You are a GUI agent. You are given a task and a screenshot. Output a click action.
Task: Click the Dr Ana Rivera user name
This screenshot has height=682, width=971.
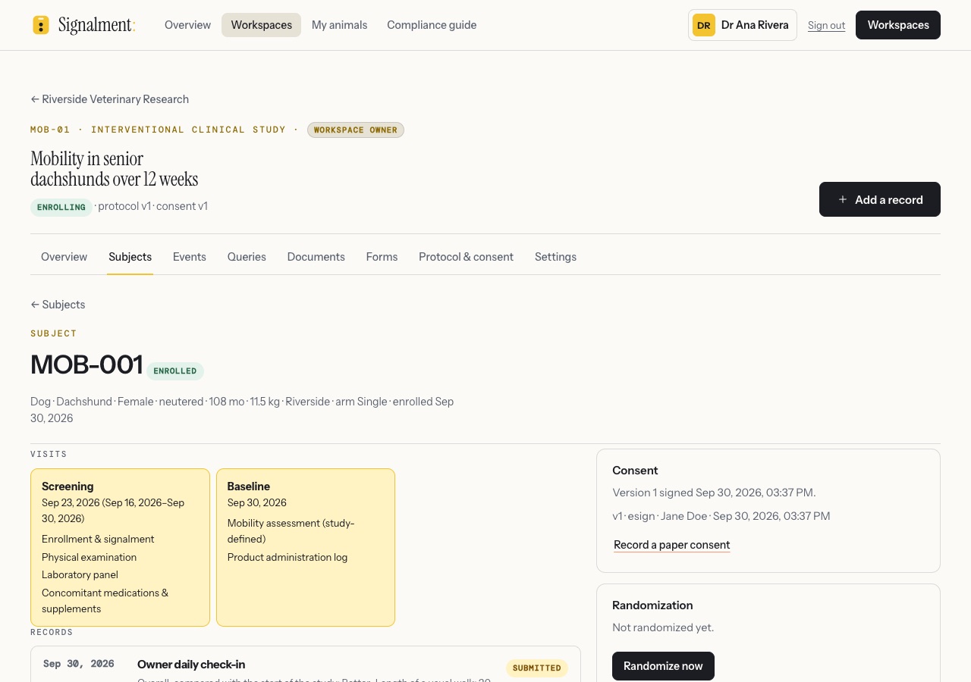coord(755,25)
